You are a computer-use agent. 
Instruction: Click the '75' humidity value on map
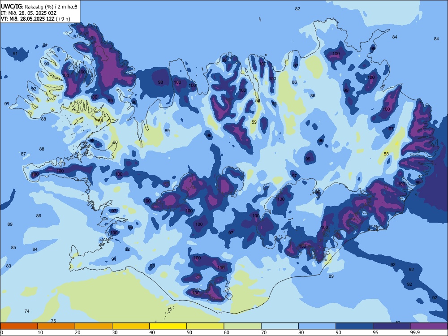(x=53, y=321)
